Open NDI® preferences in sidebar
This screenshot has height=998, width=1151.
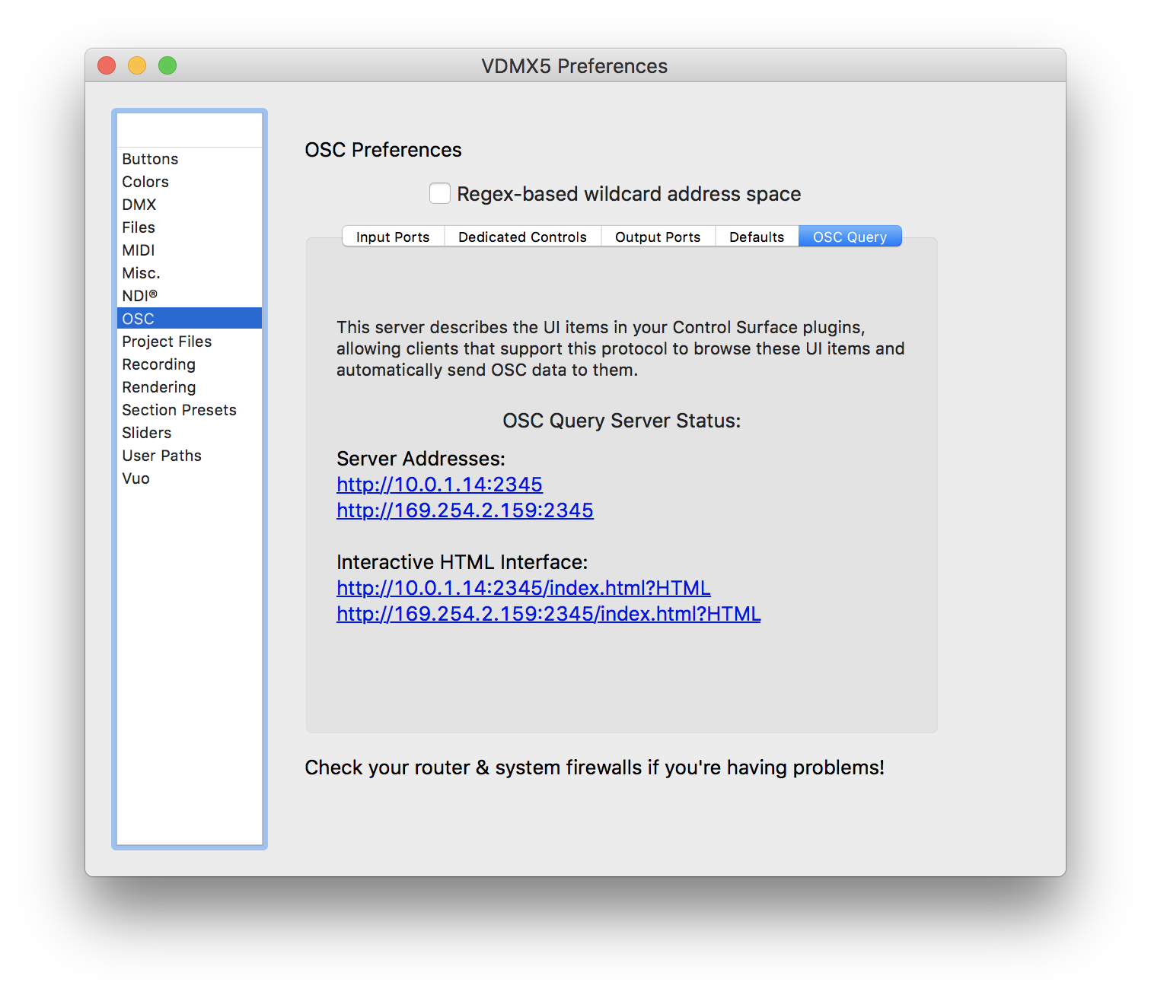click(190, 296)
